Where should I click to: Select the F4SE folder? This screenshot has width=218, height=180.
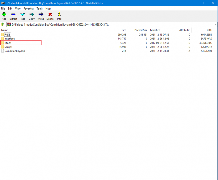(7, 35)
